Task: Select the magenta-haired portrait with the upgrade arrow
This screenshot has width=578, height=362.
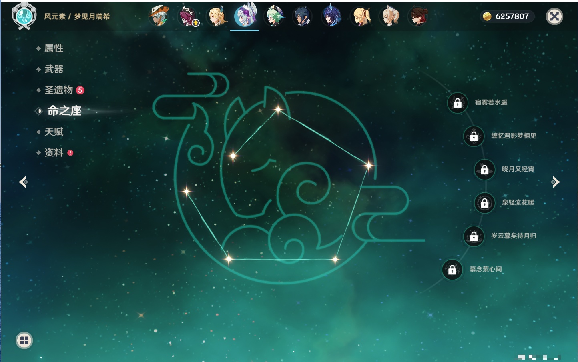Action: click(x=188, y=16)
